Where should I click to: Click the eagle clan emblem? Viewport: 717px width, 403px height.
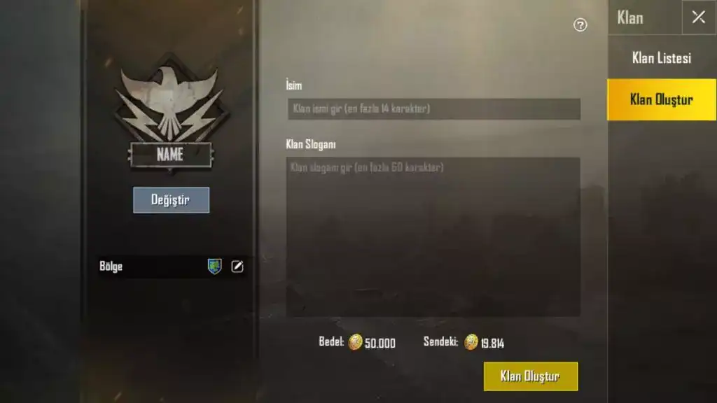[x=171, y=99]
